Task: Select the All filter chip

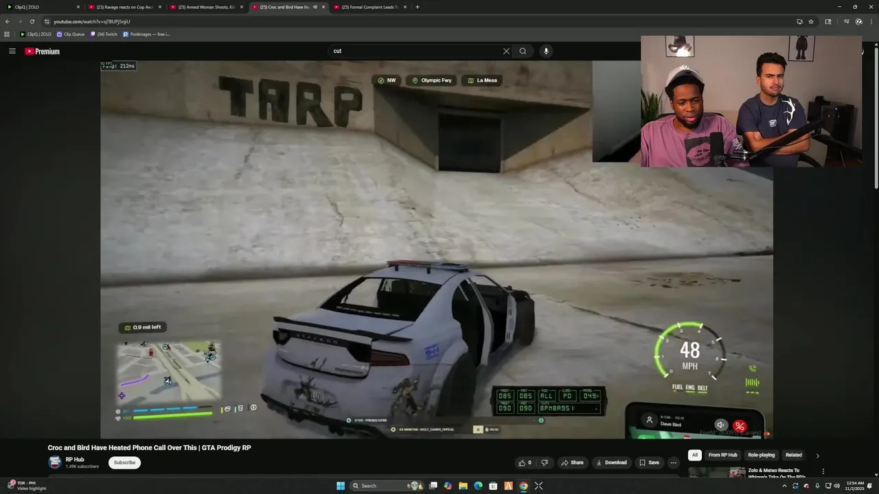Action: tap(695, 455)
